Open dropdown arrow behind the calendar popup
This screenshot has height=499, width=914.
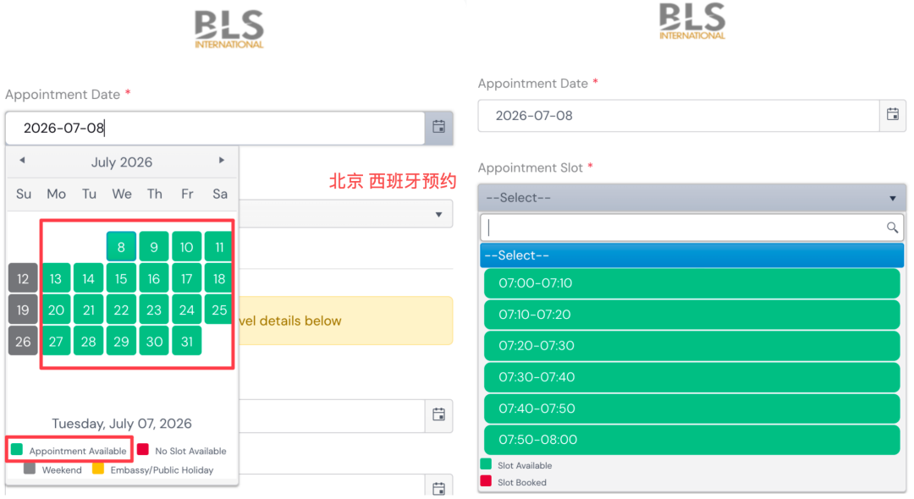click(439, 214)
